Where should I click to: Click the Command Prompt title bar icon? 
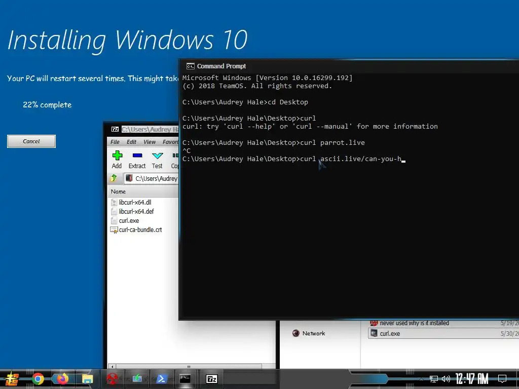tap(191, 66)
